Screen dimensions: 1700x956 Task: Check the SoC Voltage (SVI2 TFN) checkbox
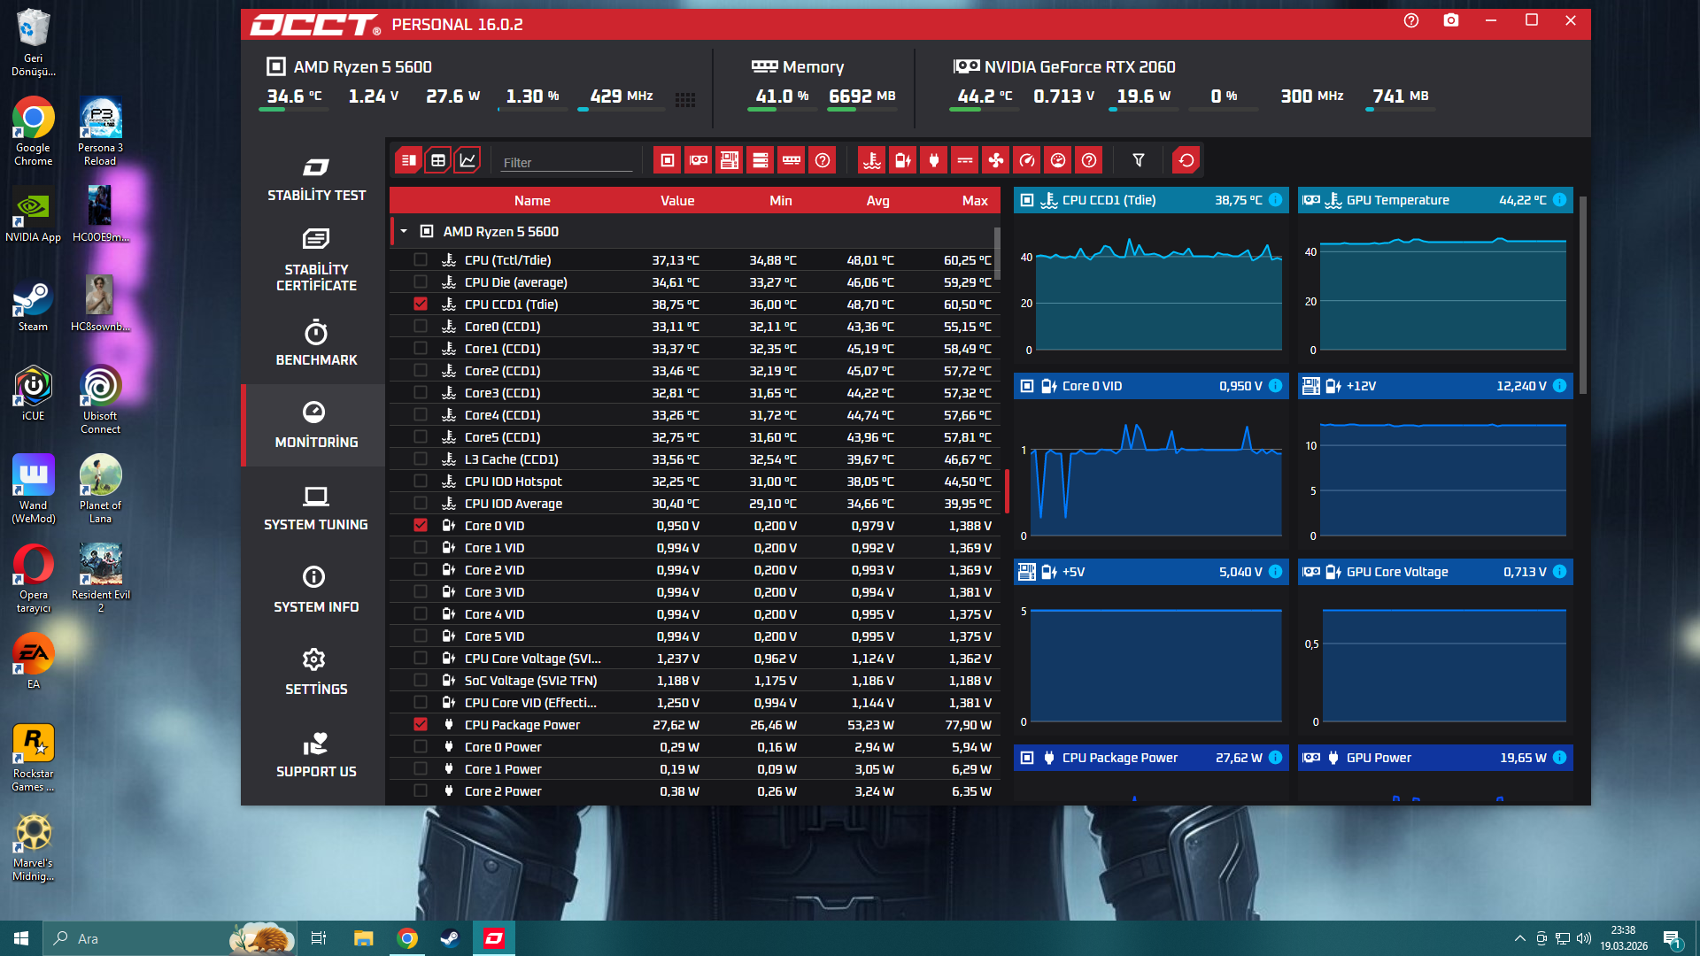point(421,681)
